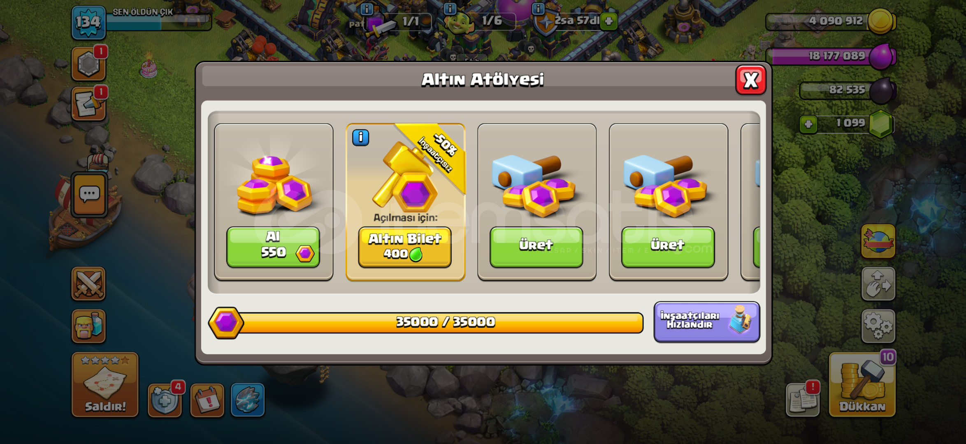Open the calendar events icon
966x444 pixels.
pyautogui.click(x=207, y=400)
